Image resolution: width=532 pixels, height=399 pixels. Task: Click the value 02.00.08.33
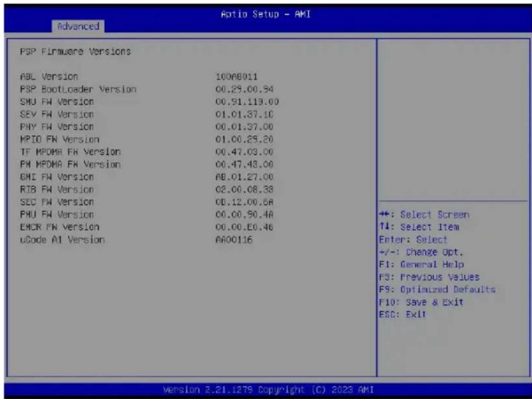point(244,189)
